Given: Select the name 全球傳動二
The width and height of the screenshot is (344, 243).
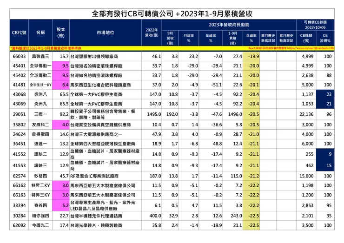Looking at the screenshot, I should coord(40,75).
